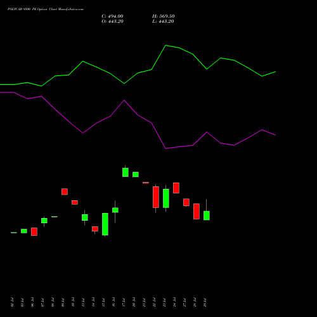Viewport: 317px width, 317px height.
Task: Select the green candle for 20 Jul
Action: tap(136, 174)
